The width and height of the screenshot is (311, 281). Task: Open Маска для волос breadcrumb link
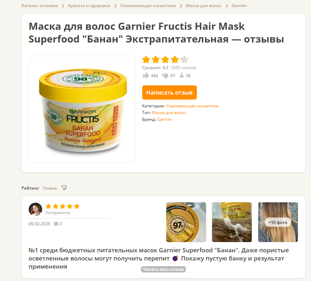pos(204,6)
